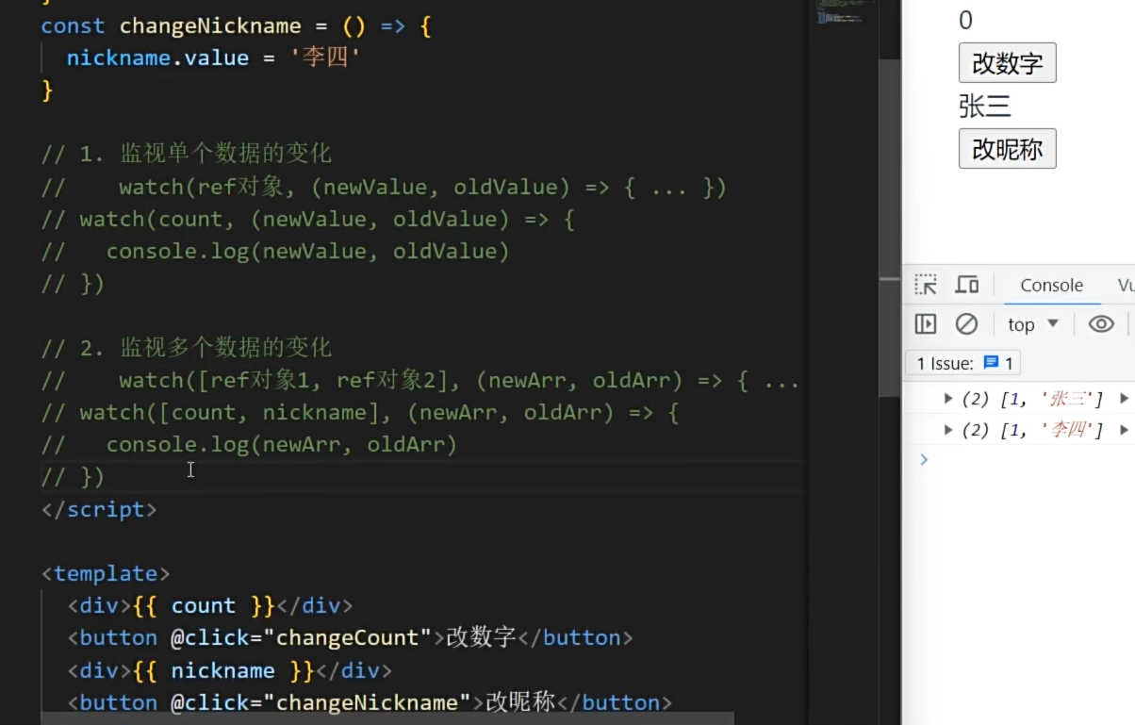Activate the inspect element picker tool

(926, 284)
